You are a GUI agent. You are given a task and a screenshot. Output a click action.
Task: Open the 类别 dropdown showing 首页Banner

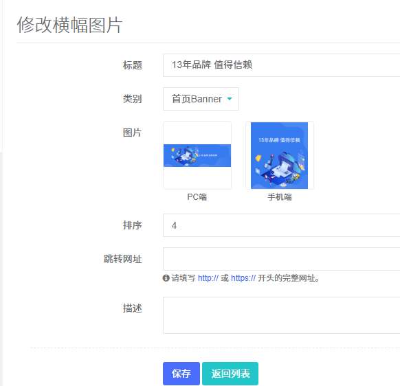(x=201, y=99)
